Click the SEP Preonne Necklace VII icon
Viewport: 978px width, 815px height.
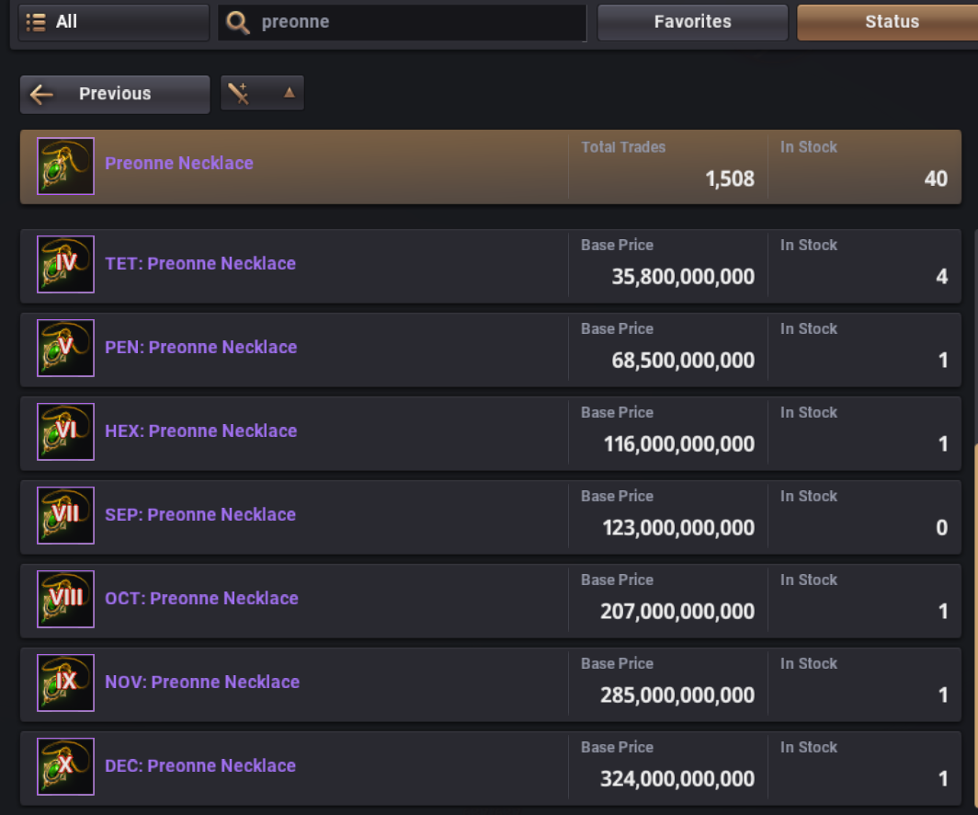tap(65, 515)
